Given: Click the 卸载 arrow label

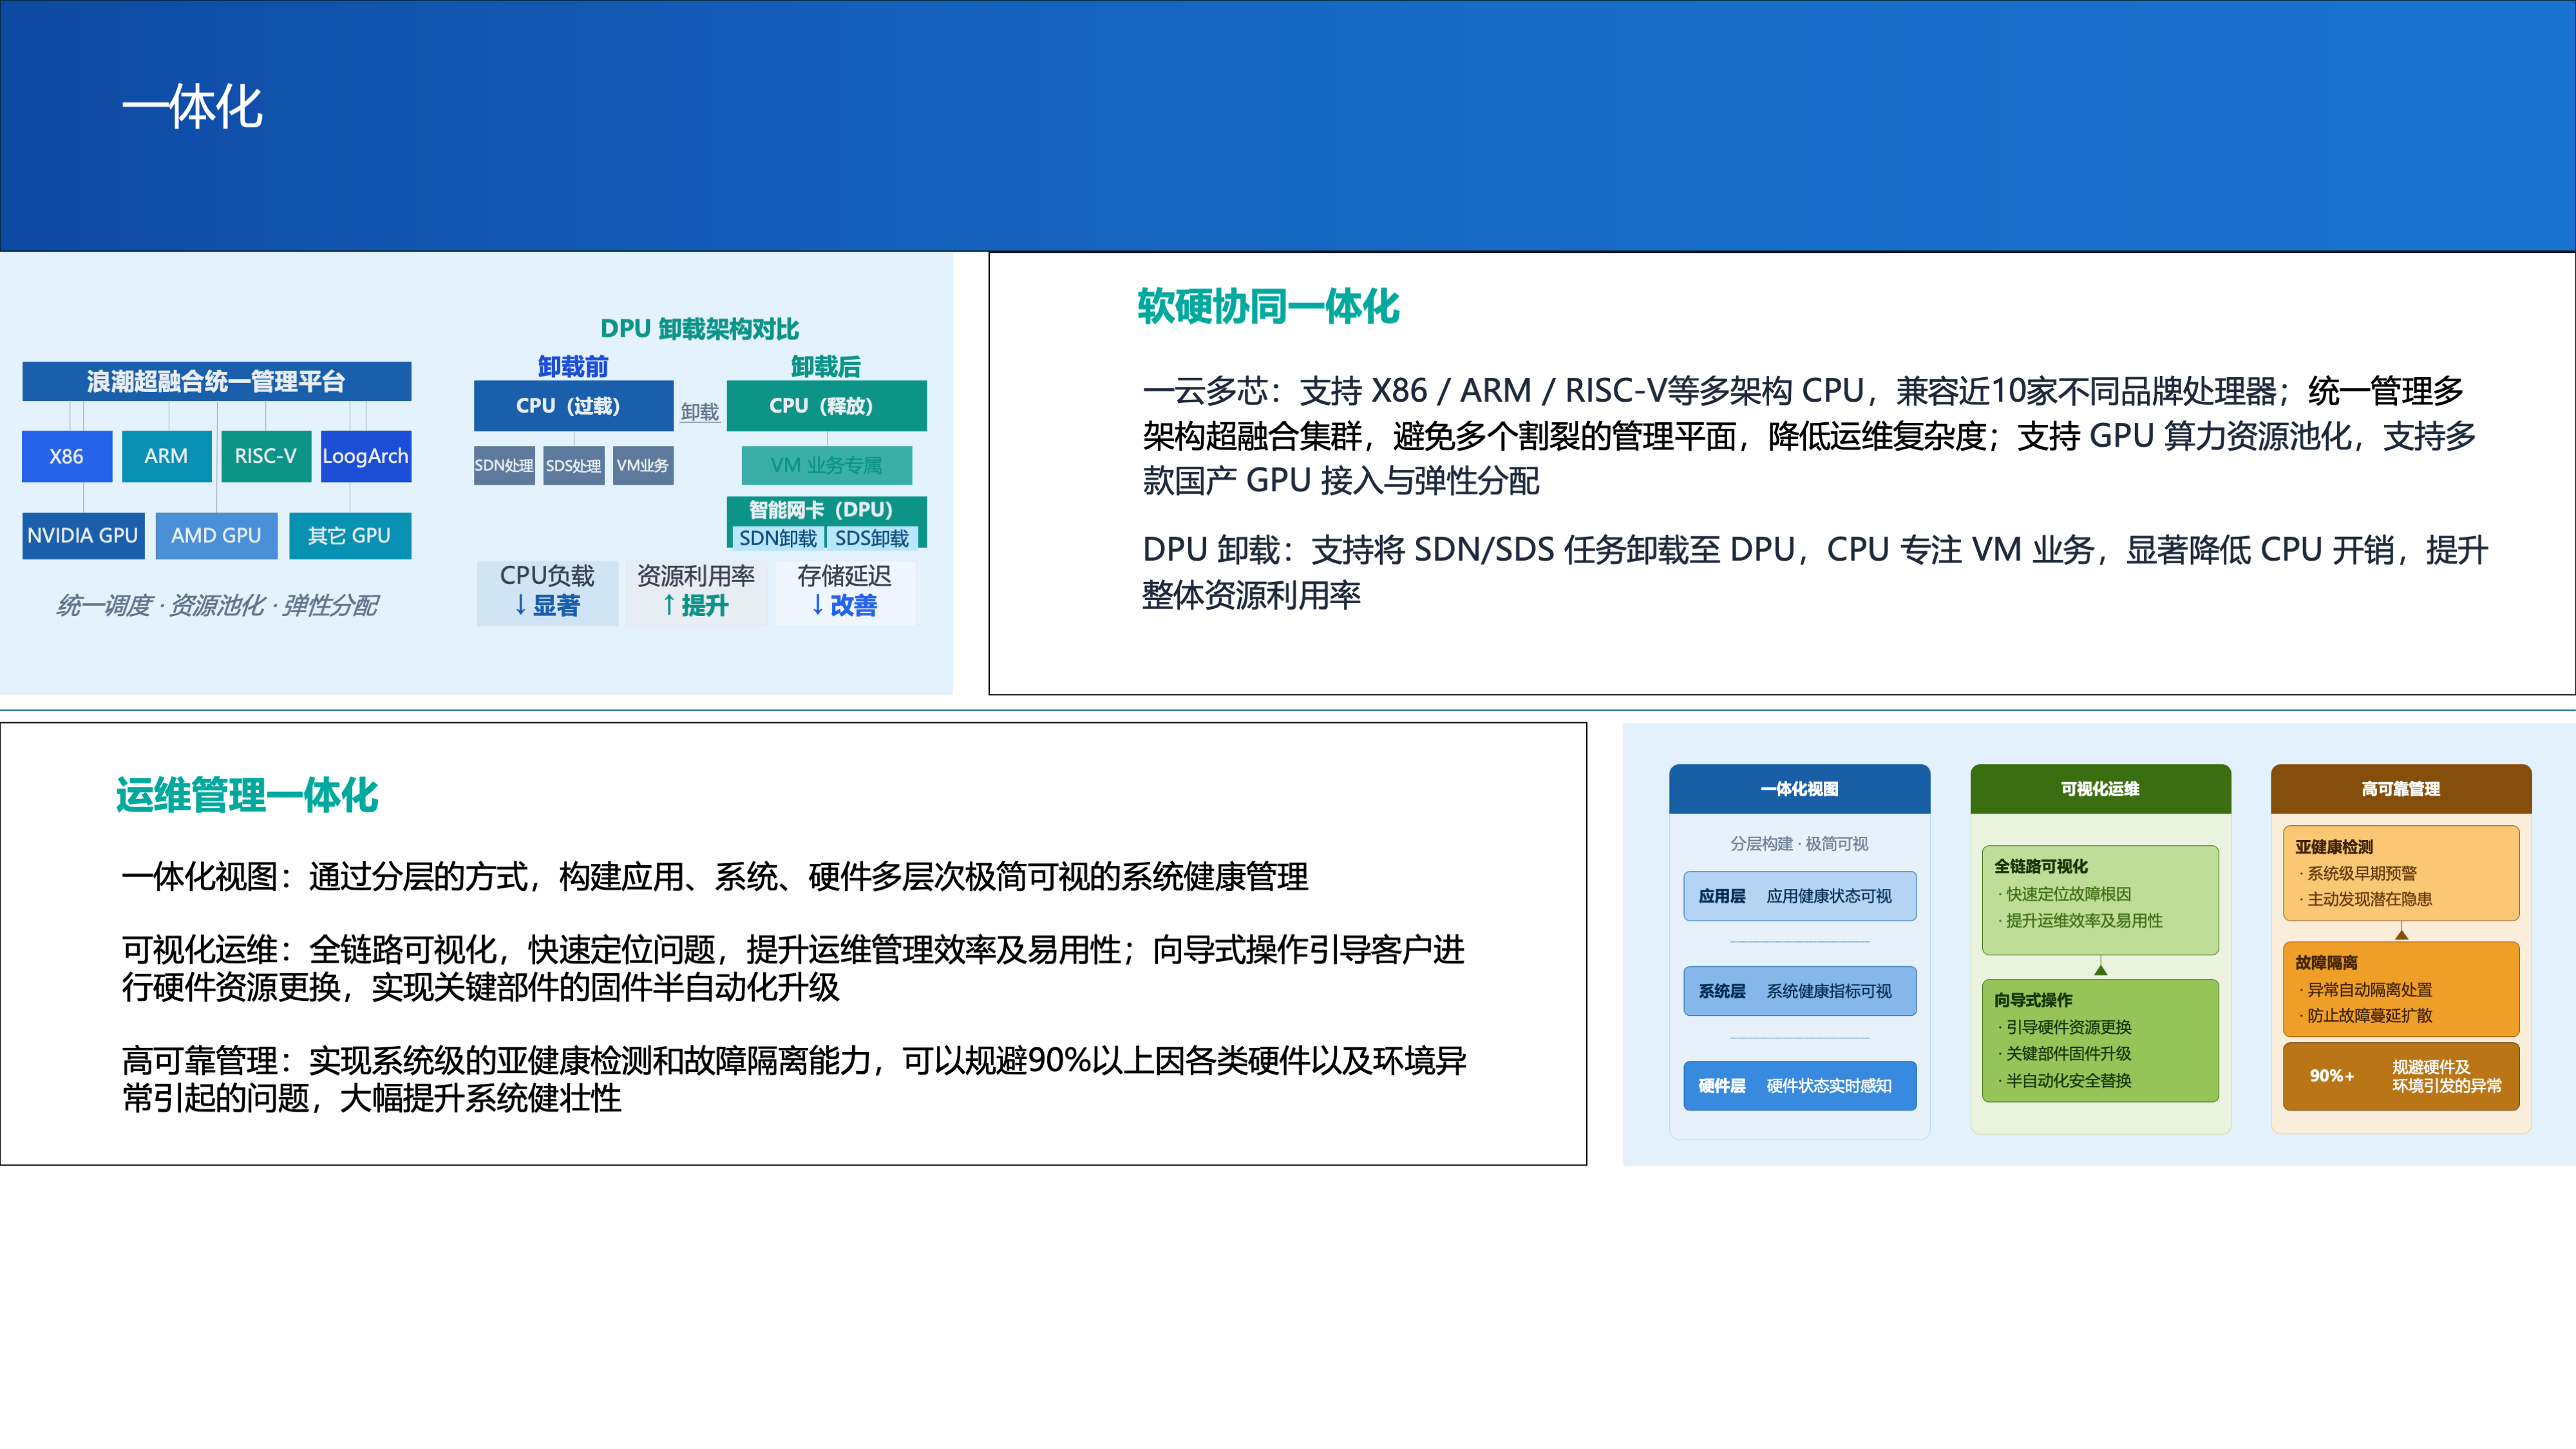Looking at the screenshot, I should (700, 412).
